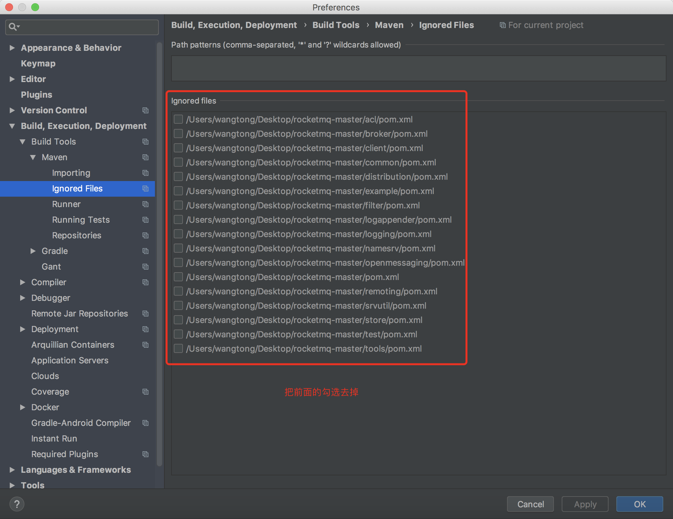Viewport: 673px width, 519px height.
Task: Click the For current project icon
Action: 502,25
